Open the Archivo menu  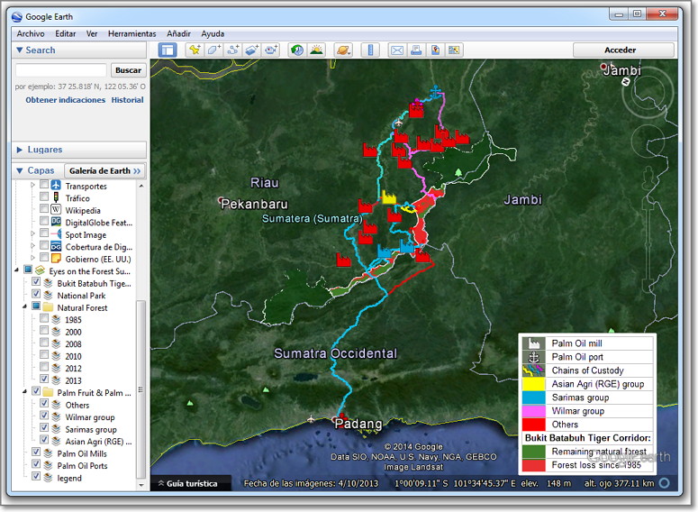pyautogui.click(x=31, y=33)
